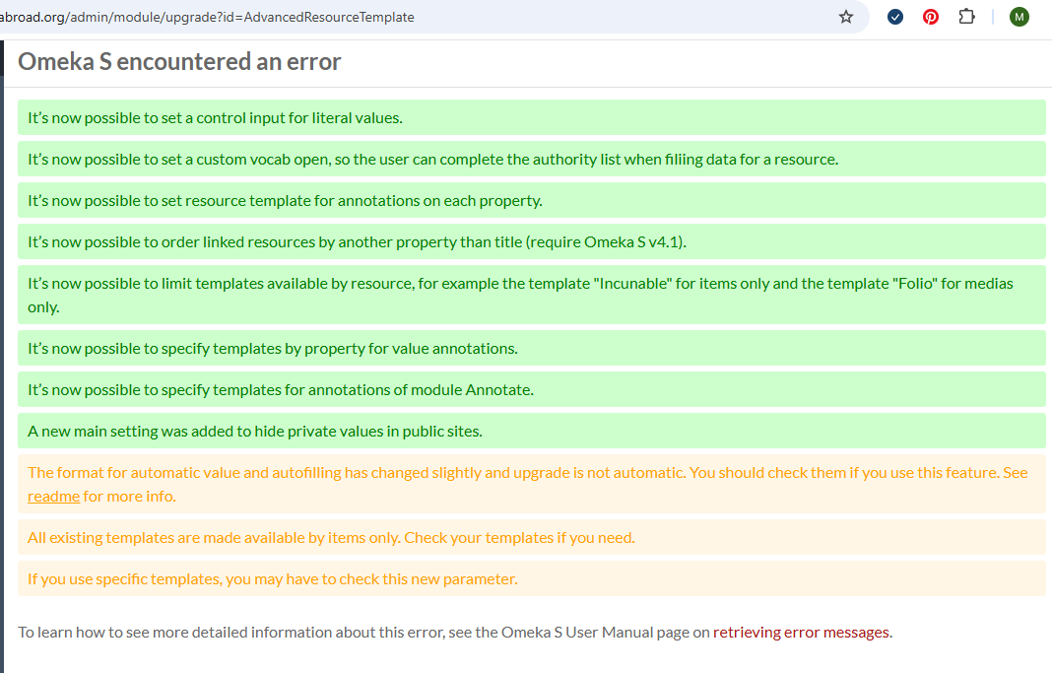
Task: Follow the retrieving error messages link
Action: tap(802, 632)
